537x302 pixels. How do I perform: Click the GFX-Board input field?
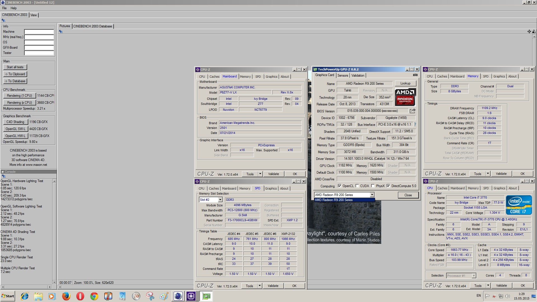[39, 48]
